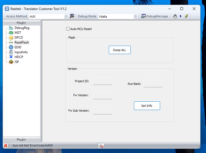Image resolution: width=206 pixels, height=153 pixels.
Task: Click the bottom PlugIn panel header
Action: coord(22,139)
